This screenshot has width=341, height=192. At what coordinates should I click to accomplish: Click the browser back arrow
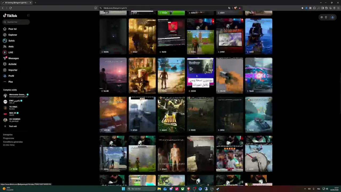tap(3, 8)
